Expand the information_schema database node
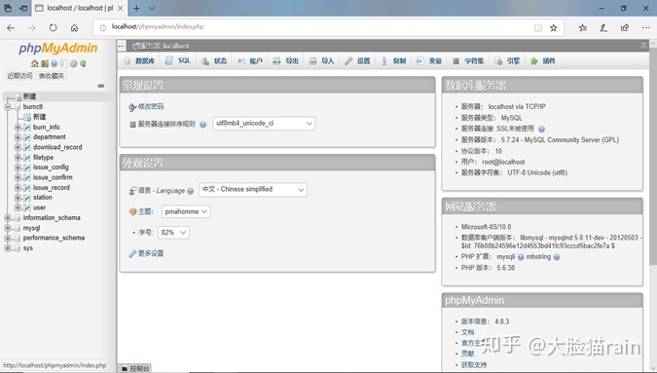This screenshot has width=657, height=373. pos(8,218)
